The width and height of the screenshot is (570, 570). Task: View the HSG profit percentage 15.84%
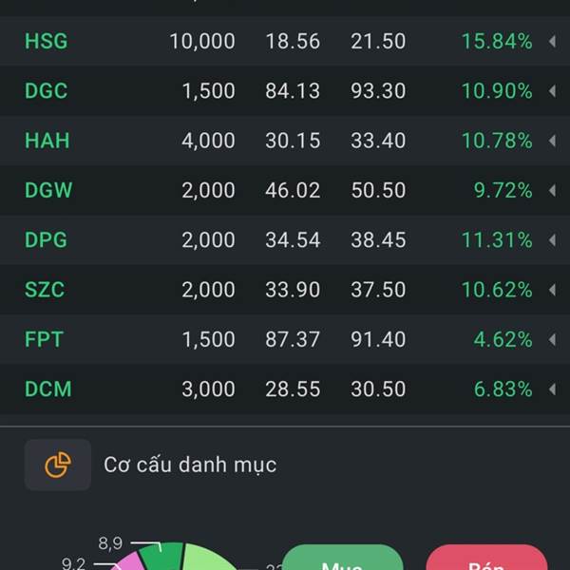497,41
